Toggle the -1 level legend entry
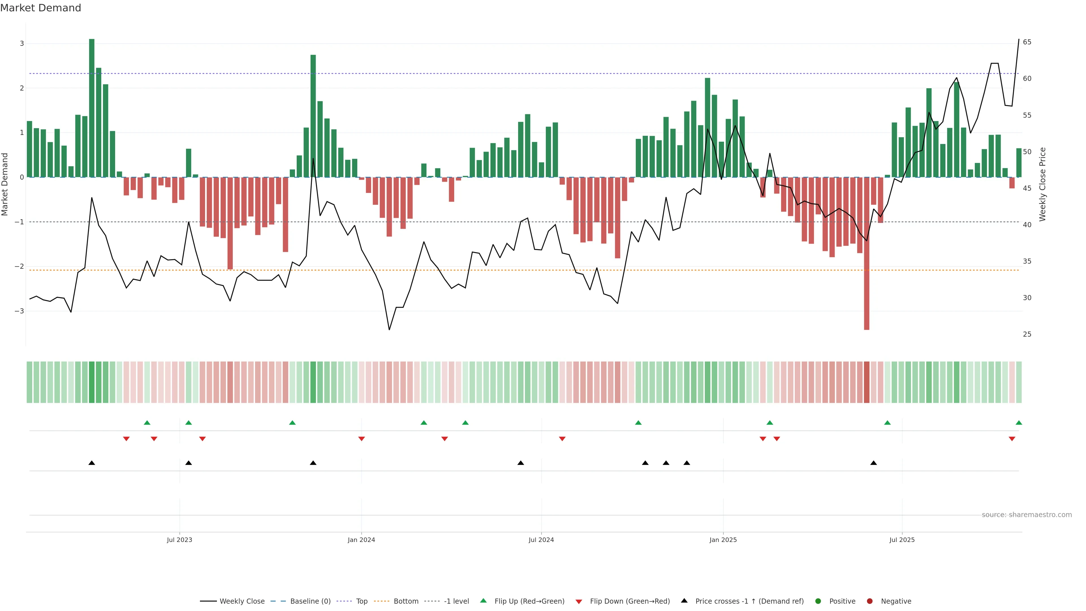Screen dimensions: 1086x611 [456, 601]
